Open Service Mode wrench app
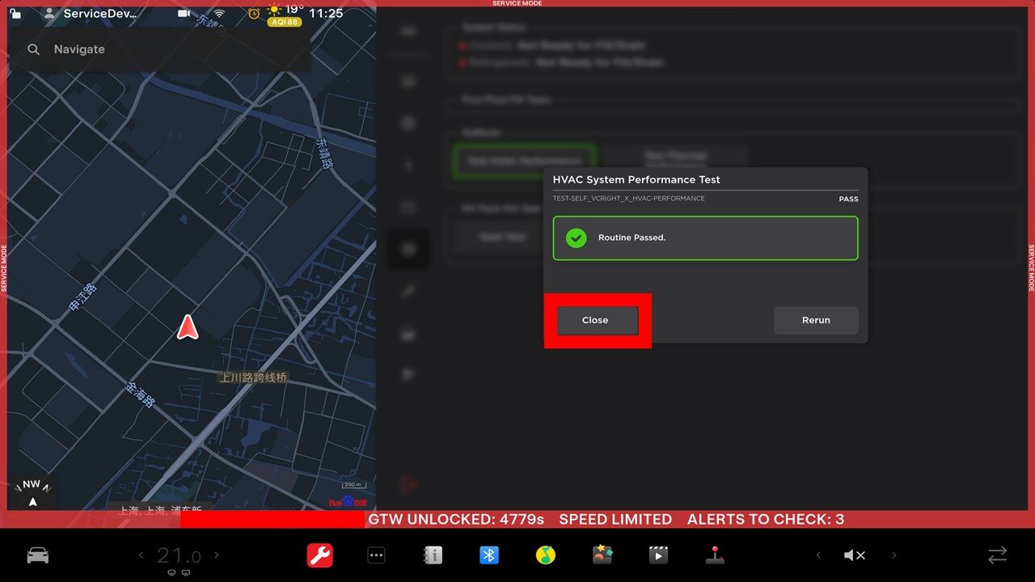Viewport: 1035px width, 582px height. pos(319,555)
